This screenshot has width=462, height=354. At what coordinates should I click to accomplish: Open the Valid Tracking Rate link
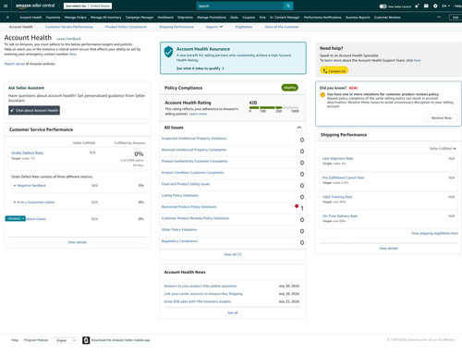click(337, 197)
